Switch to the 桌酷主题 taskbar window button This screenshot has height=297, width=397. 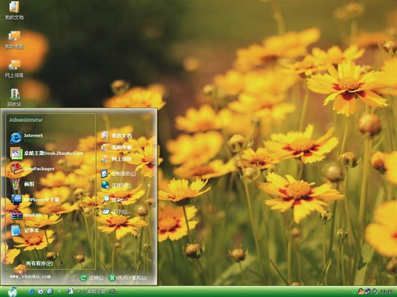[92, 291]
